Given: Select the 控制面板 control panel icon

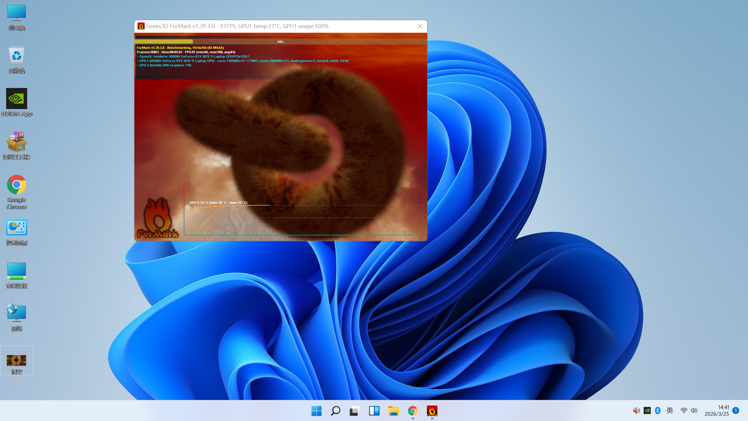Looking at the screenshot, I should tap(17, 228).
